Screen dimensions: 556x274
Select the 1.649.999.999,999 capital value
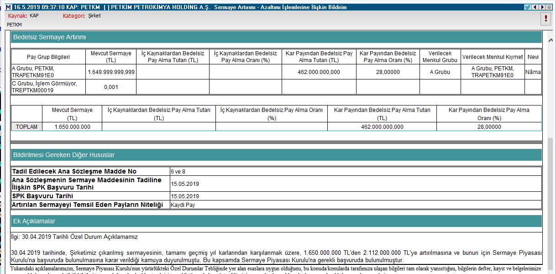(110, 72)
